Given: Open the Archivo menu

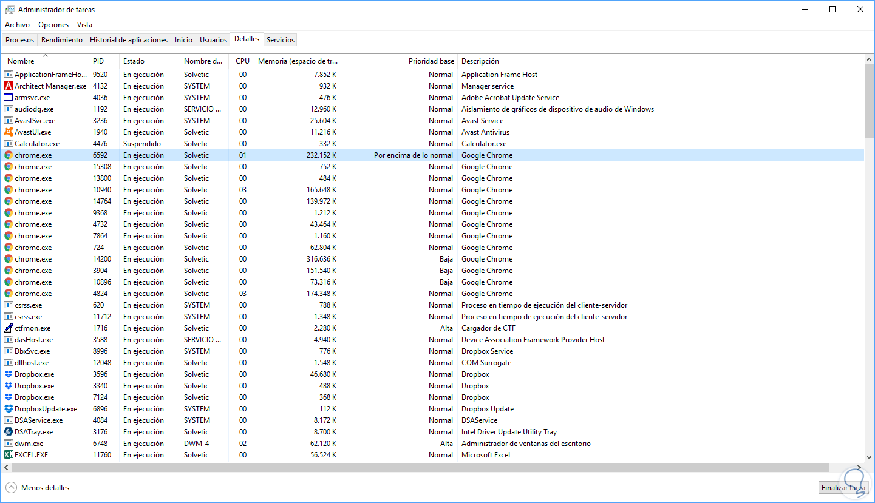Looking at the screenshot, I should (x=17, y=25).
